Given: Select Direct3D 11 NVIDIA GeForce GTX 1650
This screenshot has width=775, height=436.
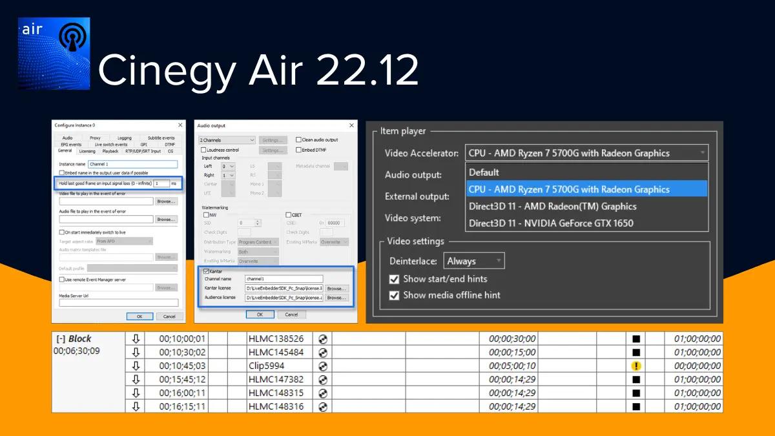Looking at the screenshot, I should [551, 223].
